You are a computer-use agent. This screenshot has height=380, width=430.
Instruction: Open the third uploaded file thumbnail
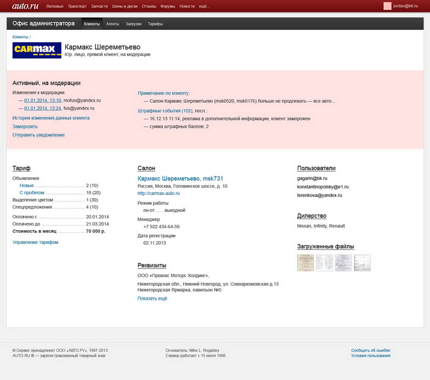343,263
